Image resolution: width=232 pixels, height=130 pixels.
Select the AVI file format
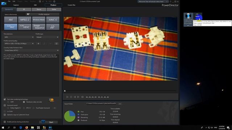tap(11, 20)
